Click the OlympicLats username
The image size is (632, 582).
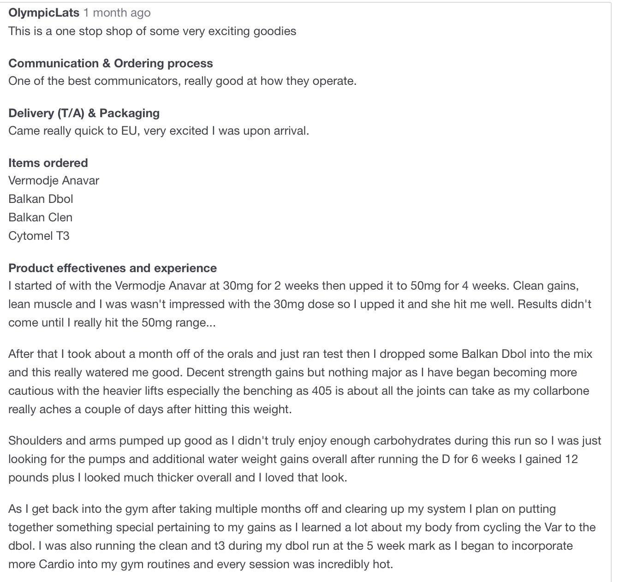[44, 13]
